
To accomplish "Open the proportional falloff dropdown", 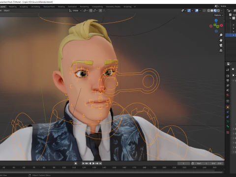I will (x=104, y=10).
